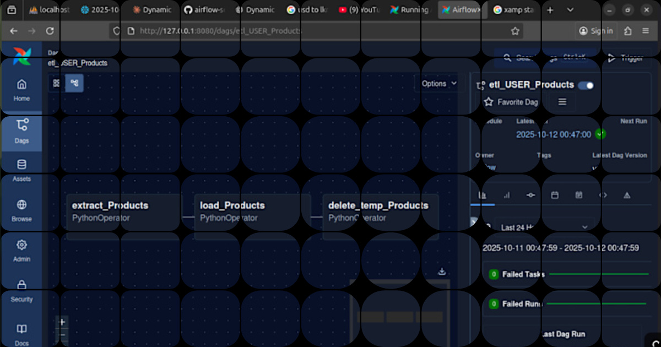
Task: Reload the browser page
Action: coord(50,31)
